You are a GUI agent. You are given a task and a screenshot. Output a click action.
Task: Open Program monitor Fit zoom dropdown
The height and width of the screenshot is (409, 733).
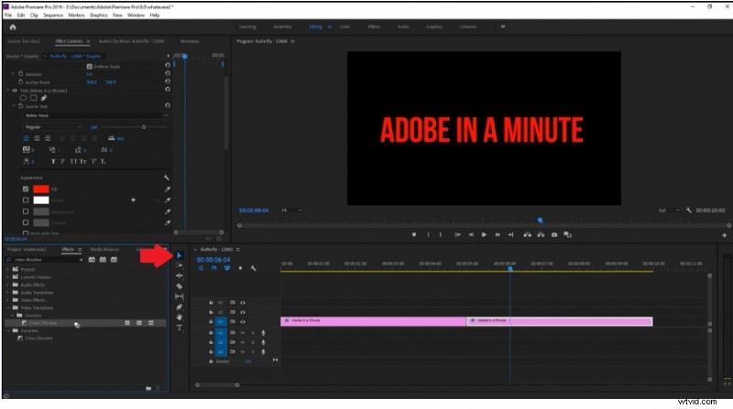coord(291,210)
